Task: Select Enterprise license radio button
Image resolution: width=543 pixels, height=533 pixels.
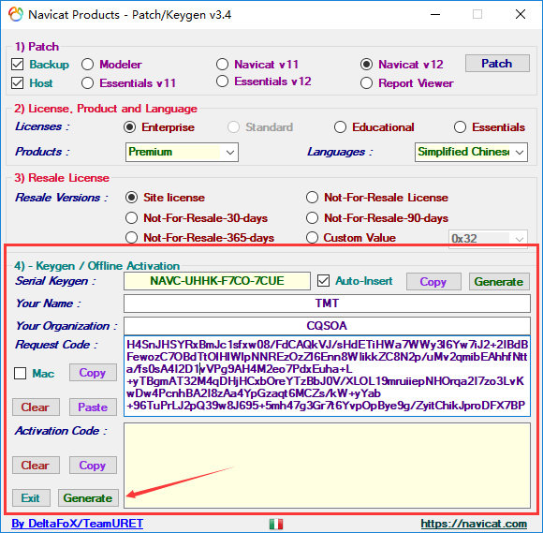Action: [x=130, y=127]
